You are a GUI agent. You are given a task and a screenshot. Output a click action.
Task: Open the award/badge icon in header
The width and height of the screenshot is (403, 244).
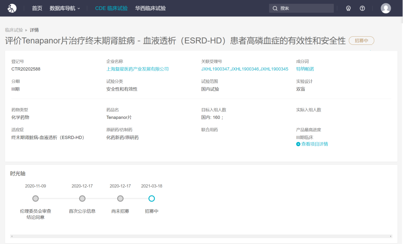coord(348,8)
